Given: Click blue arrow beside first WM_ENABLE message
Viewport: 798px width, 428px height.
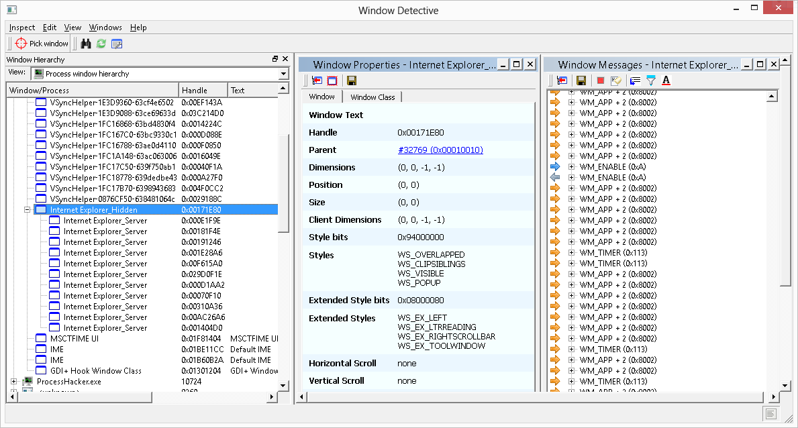Looking at the screenshot, I should (555, 166).
